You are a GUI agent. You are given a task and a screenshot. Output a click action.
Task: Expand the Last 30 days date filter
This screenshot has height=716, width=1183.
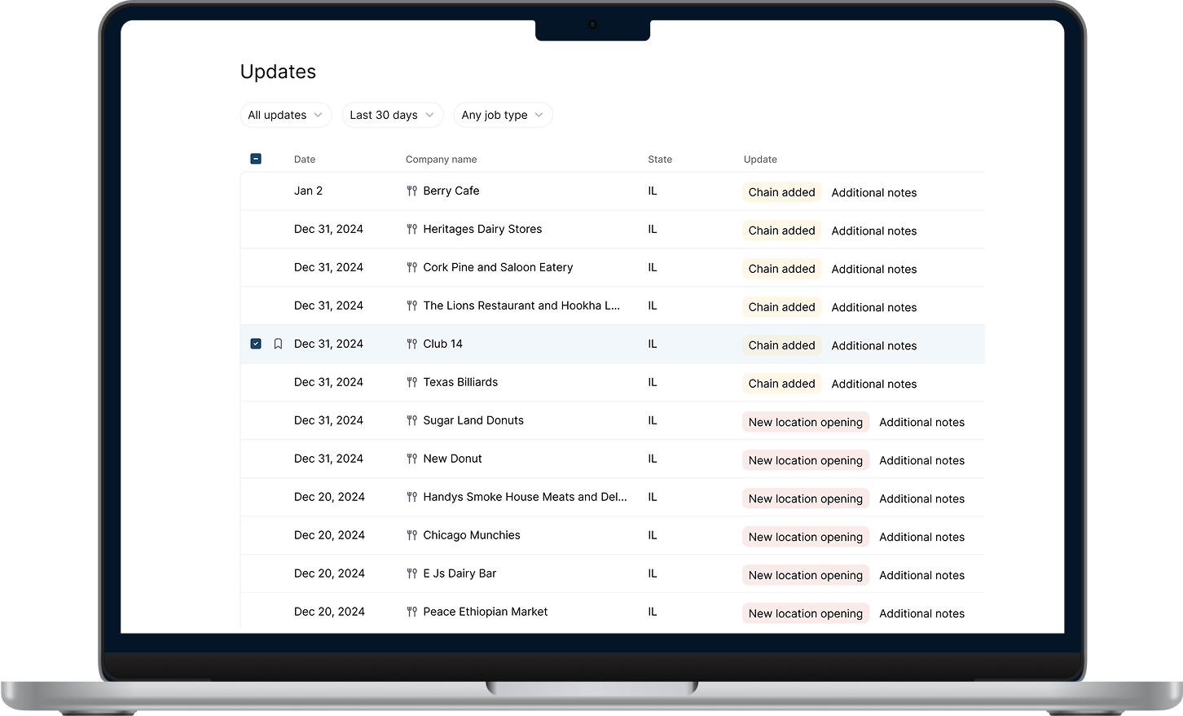(x=392, y=115)
